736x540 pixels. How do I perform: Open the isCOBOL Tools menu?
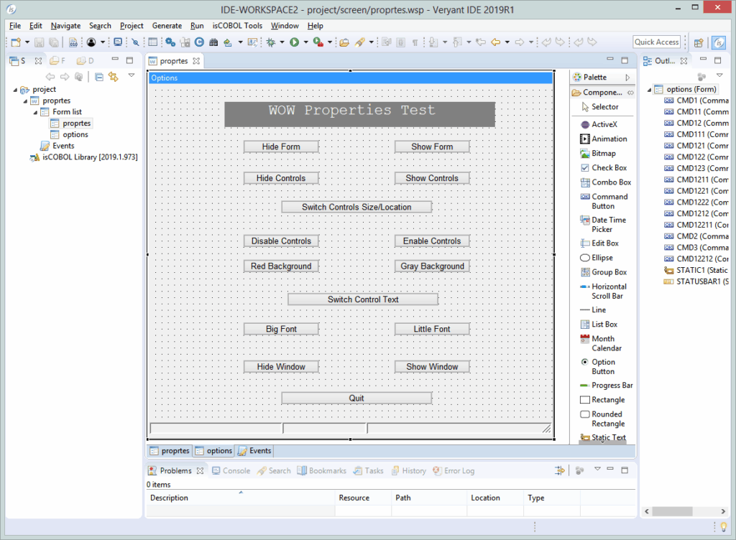coord(237,26)
